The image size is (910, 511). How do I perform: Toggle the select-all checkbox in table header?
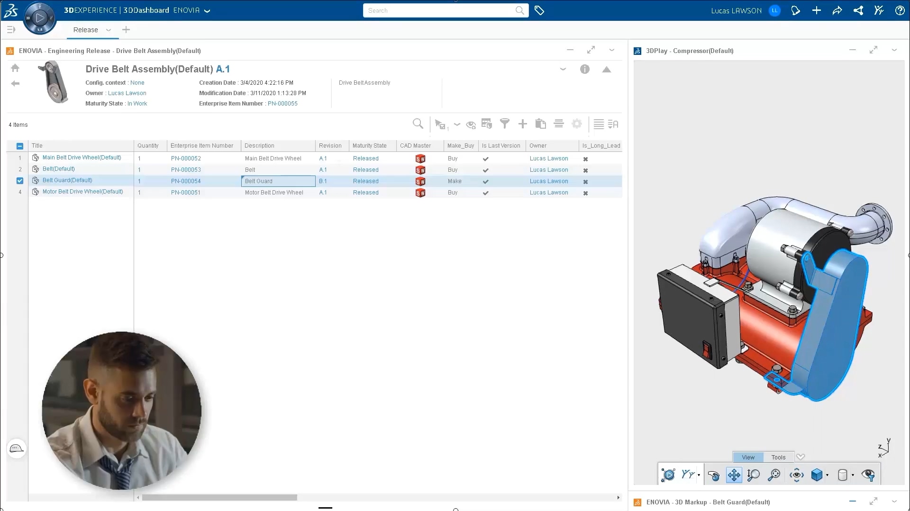coord(20,146)
